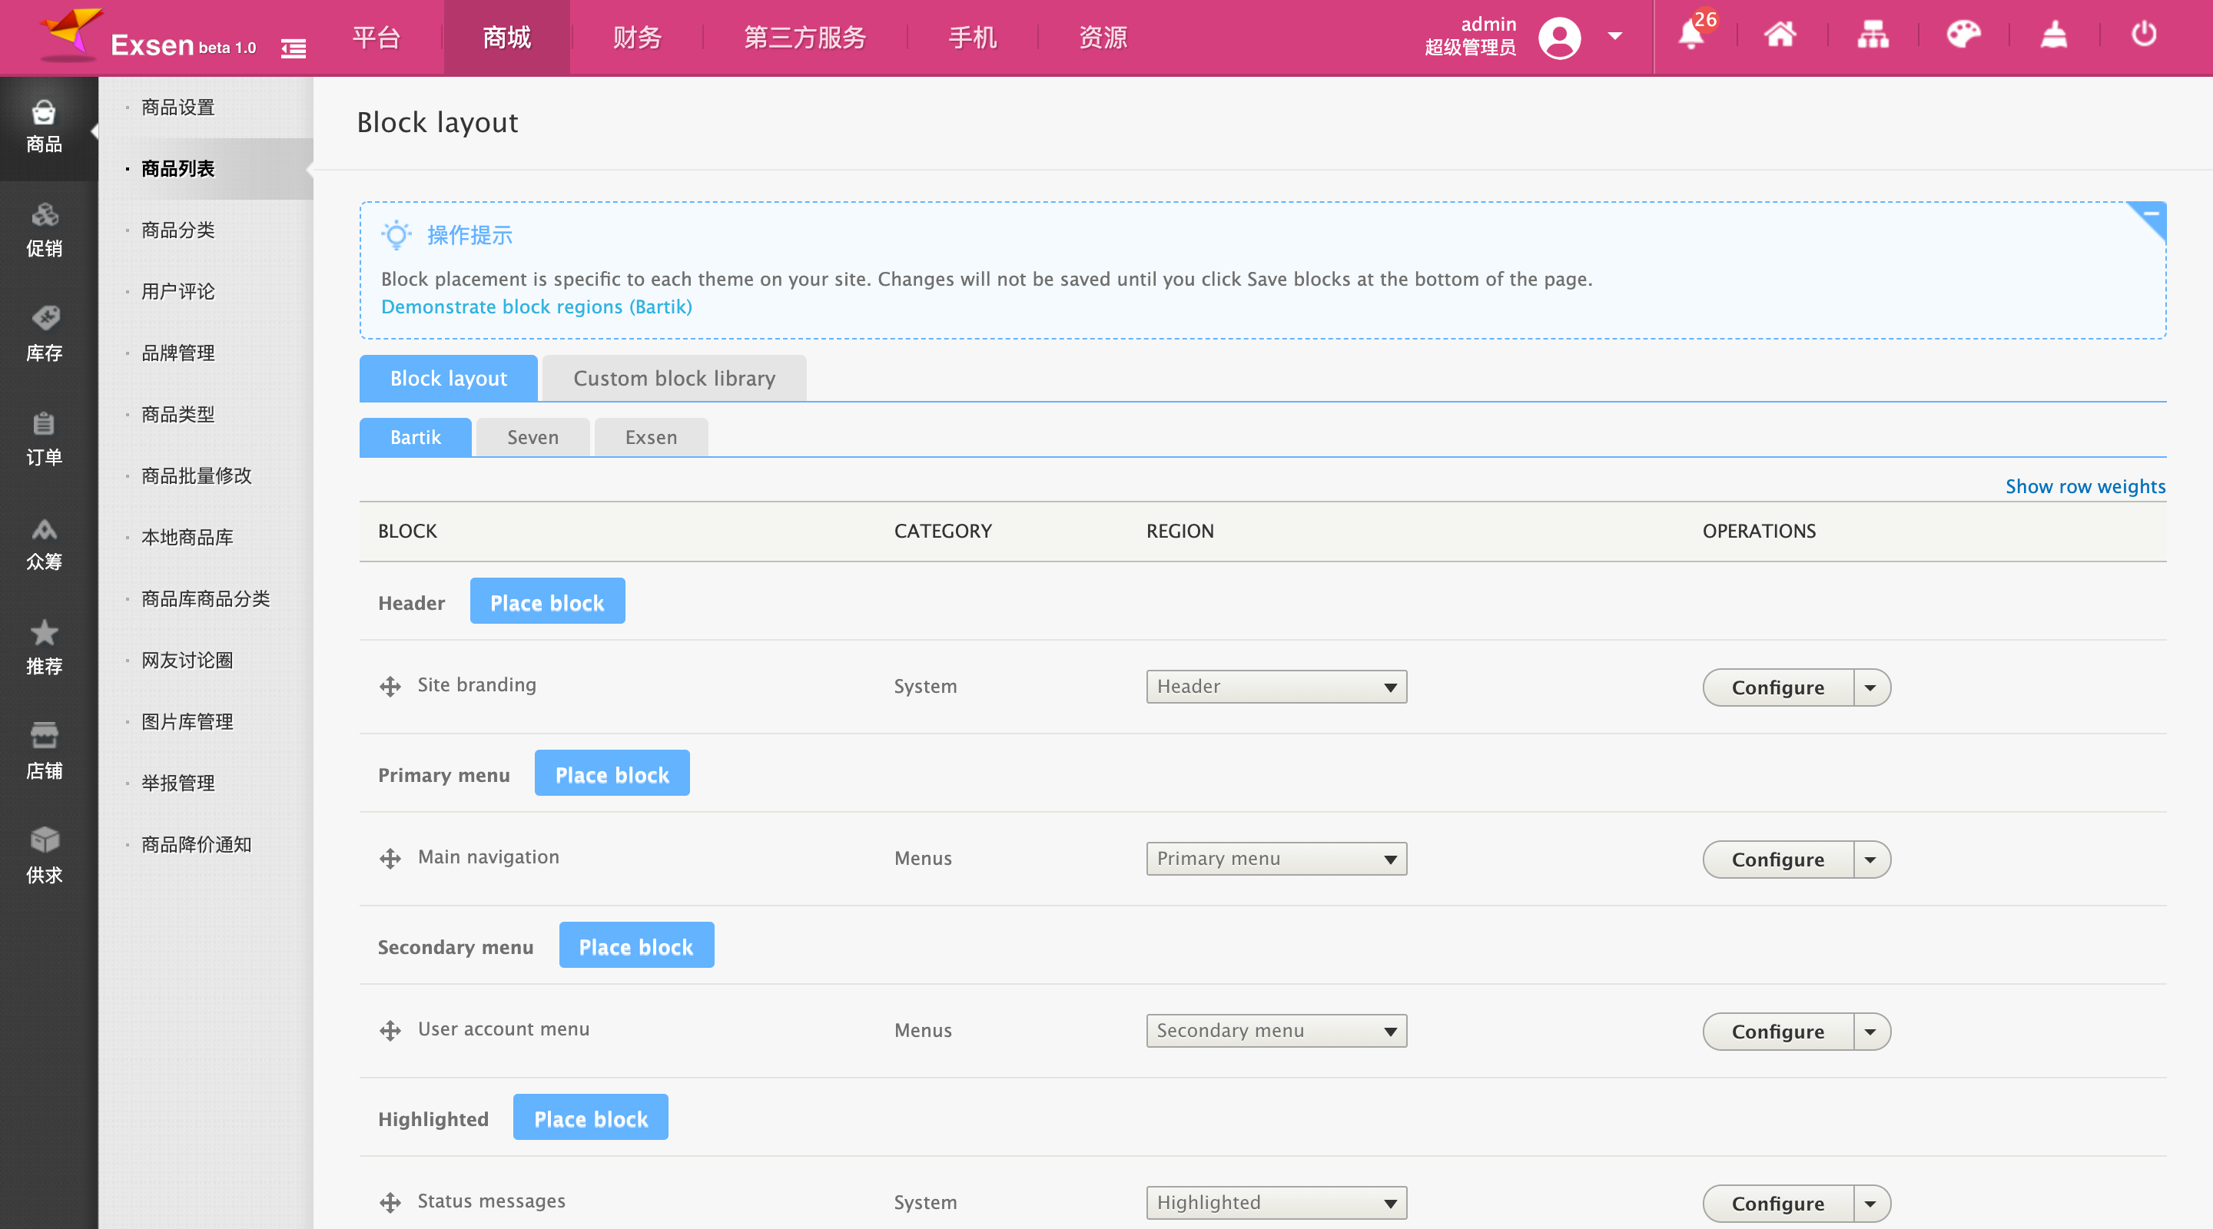Select the 第三方服务 top menu
The width and height of the screenshot is (2213, 1229).
(x=805, y=38)
